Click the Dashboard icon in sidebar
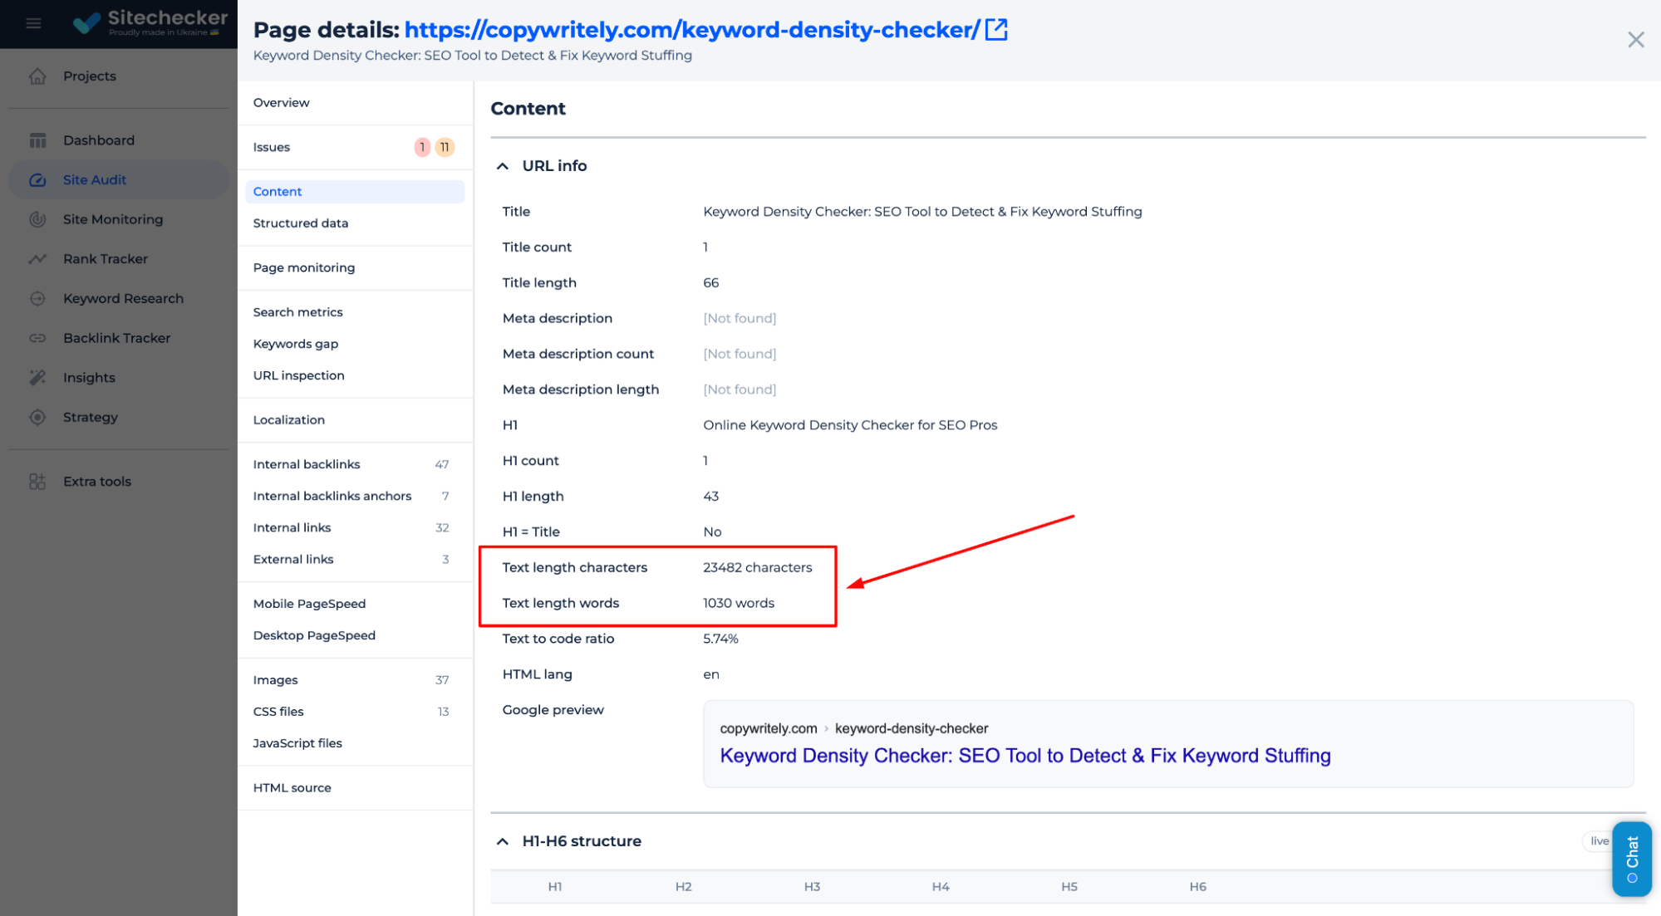This screenshot has width=1661, height=916. [x=37, y=140]
